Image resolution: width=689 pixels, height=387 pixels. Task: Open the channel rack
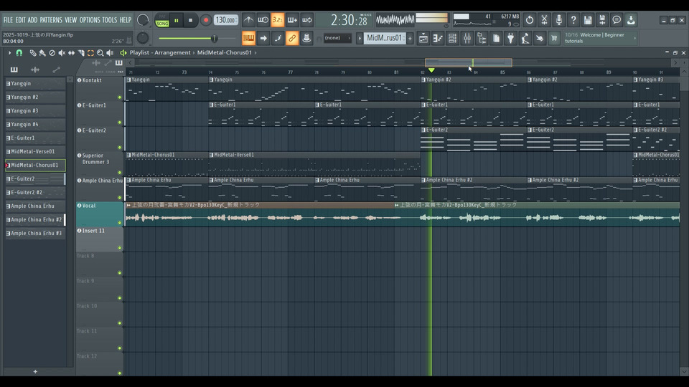(x=453, y=38)
